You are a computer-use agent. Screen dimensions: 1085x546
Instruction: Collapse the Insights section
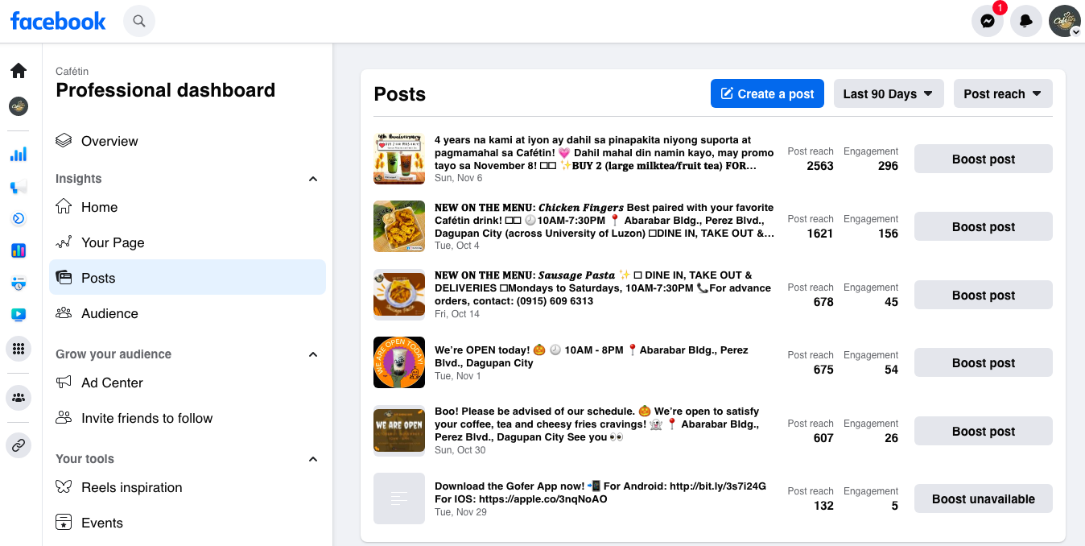(x=313, y=179)
